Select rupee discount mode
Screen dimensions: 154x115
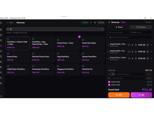[x=113, y=74]
